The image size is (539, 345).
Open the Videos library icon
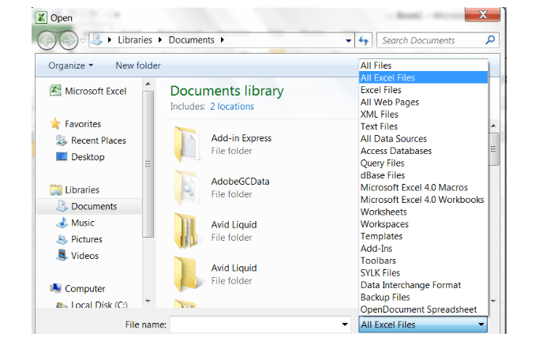pyautogui.click(x=62, y=256)
